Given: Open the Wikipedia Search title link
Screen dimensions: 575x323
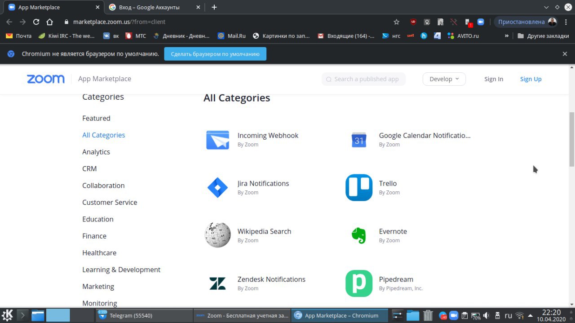Looking at the screenshot, I should pos(264,231).
